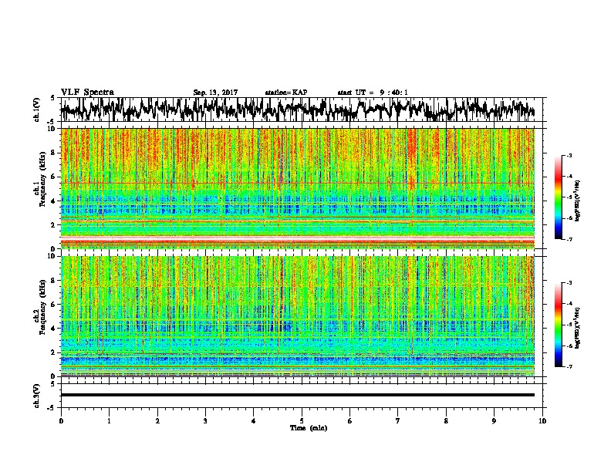
Task: Click the "-7" value on the ch.1 colorbar
Action: click(x=569, y=239)
